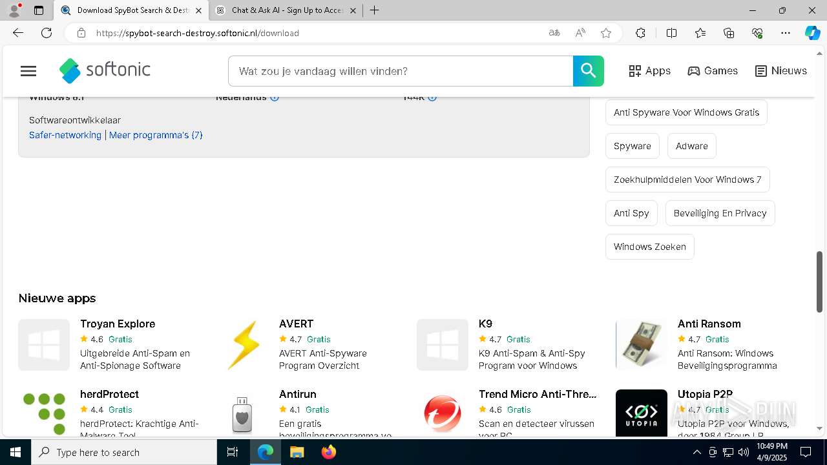Click info icon next to Nederlands
The height and width of the screenshot is (465, 827).
tap(275, 98)
